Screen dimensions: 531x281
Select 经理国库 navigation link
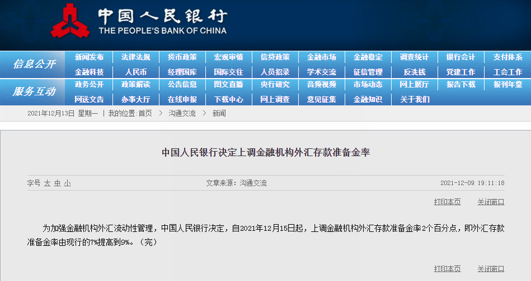click(182, 72)
